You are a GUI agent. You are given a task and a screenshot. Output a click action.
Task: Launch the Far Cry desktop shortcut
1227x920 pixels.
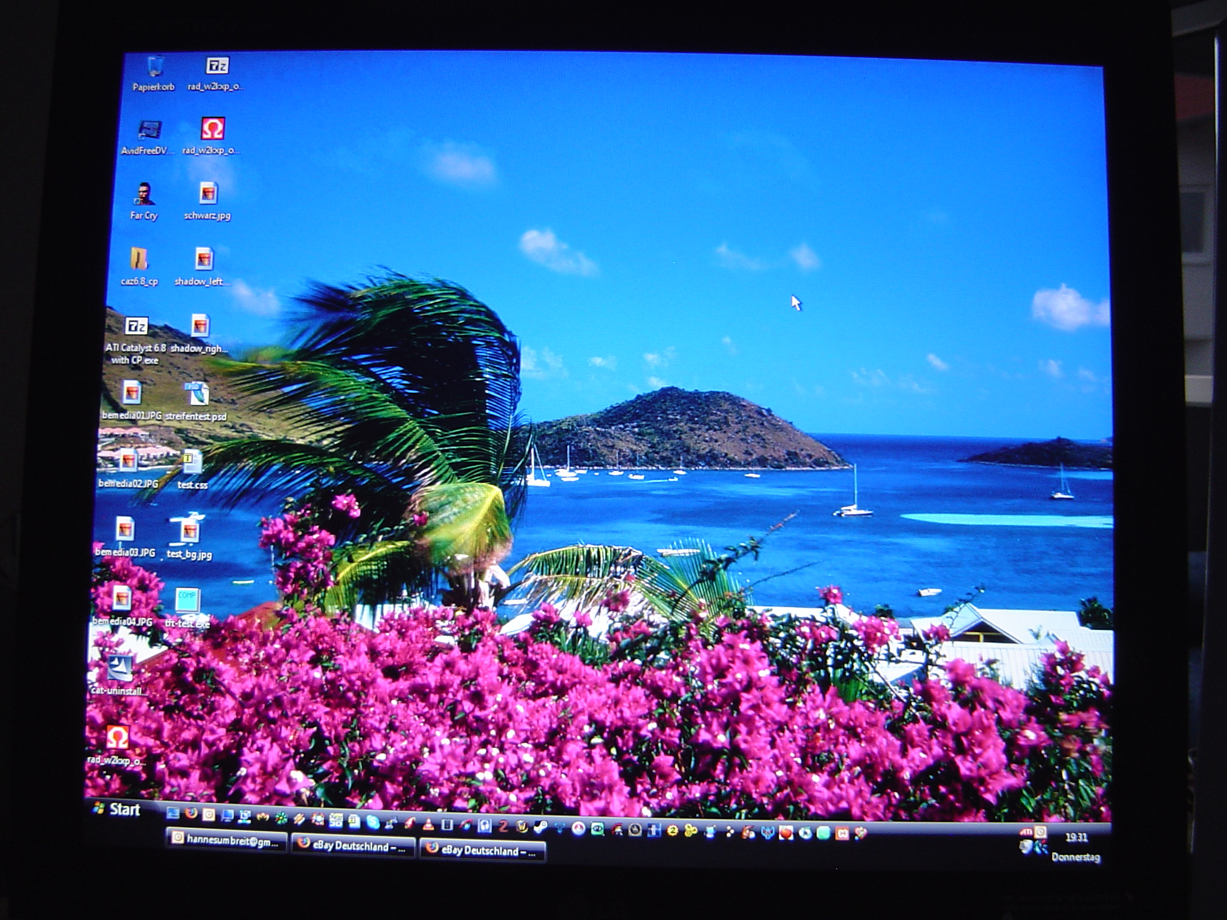(x=144, y=195)
